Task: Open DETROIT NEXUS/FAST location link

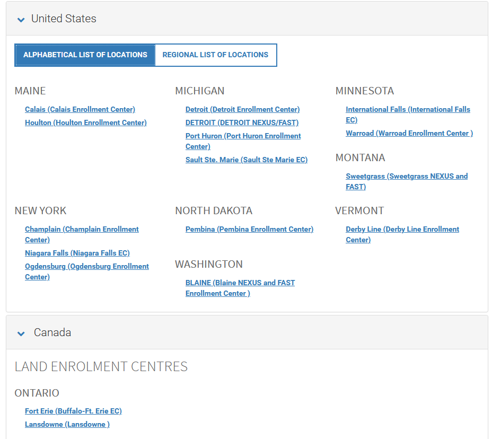Action: 242,123
